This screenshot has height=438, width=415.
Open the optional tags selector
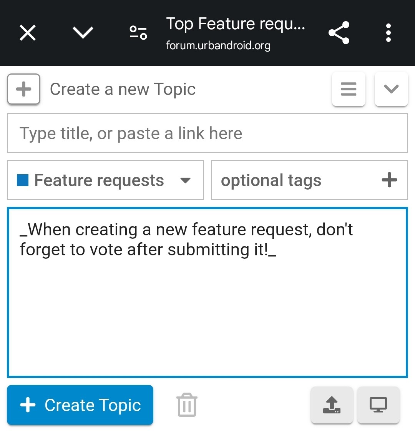pyautogui.click(x=309, y=180)
